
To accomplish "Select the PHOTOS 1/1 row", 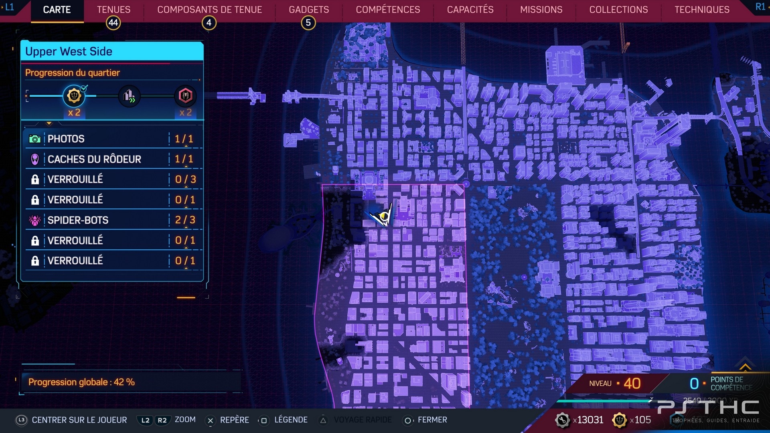I will coord(113,139).
